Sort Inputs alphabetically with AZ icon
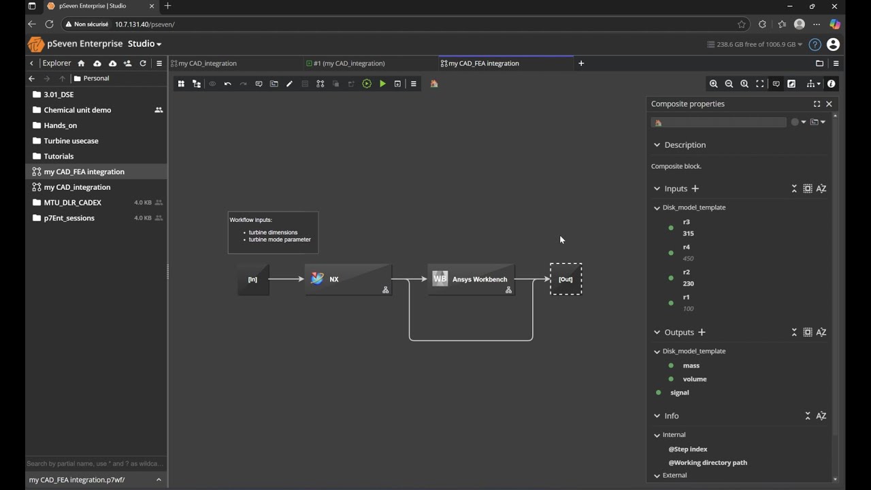This screenshot has height=490, width=871. 821,189
